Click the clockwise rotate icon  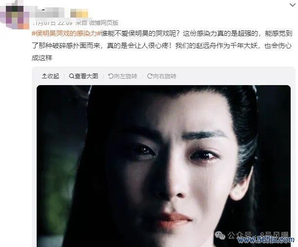coord(150,76)
